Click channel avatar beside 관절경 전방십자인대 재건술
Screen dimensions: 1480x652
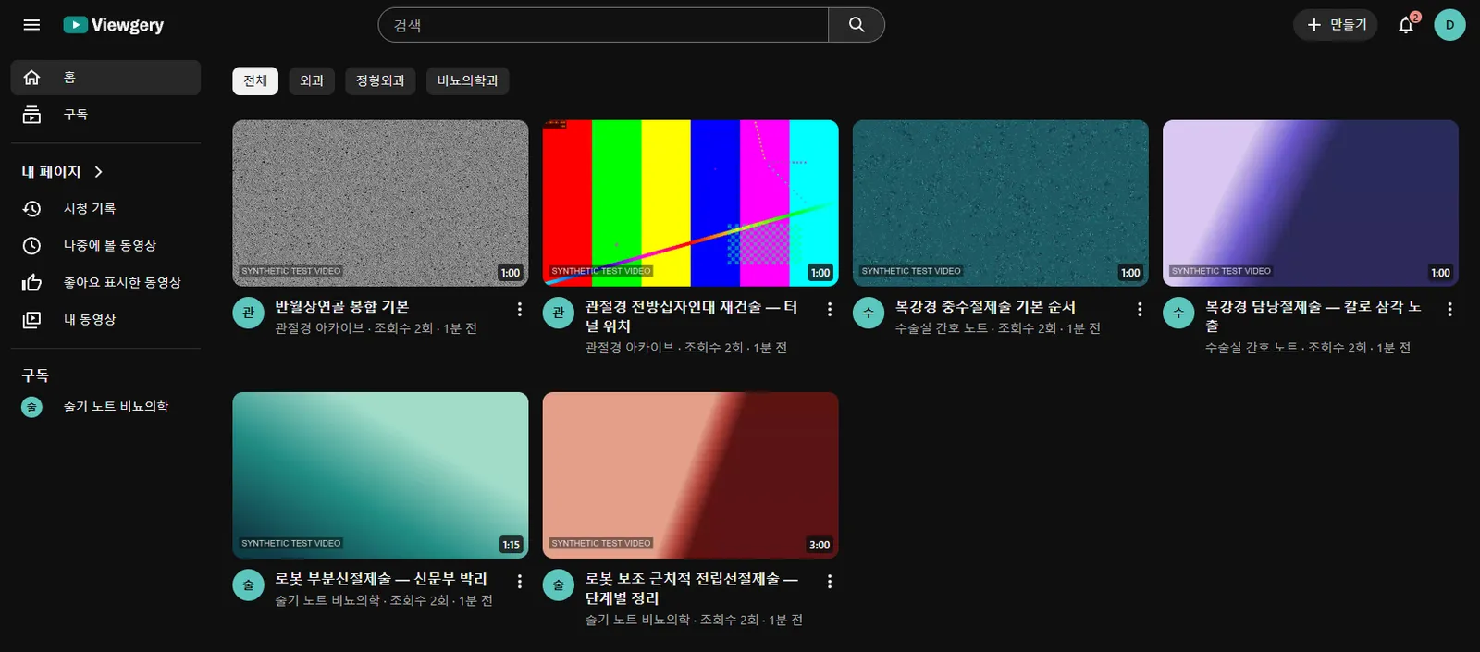[558, 313]
